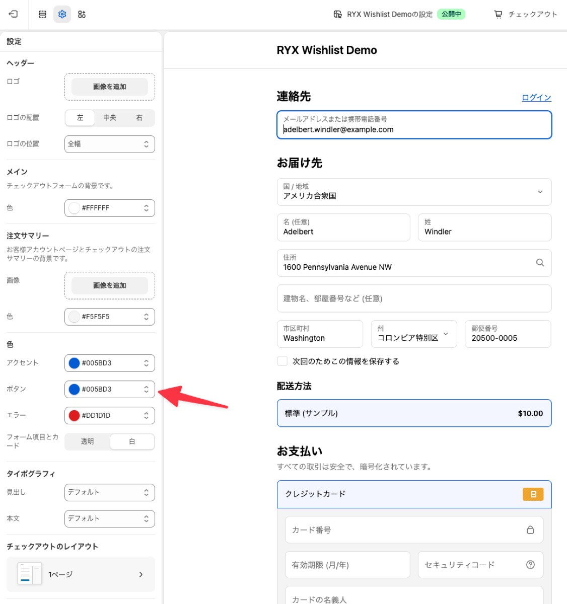Click the checkout cart icon
The image size is (567, 604).
498,14
